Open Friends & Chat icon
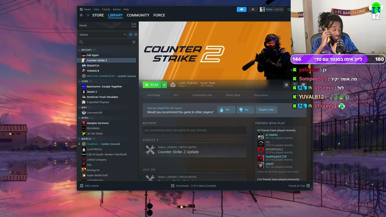386x217 pixels. pos(308,186)
